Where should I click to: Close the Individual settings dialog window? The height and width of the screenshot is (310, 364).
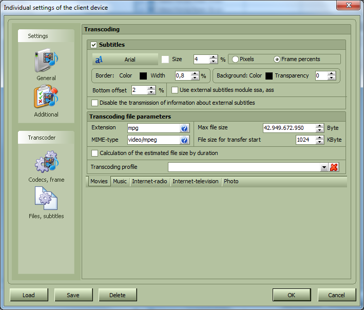click(348, 5)
